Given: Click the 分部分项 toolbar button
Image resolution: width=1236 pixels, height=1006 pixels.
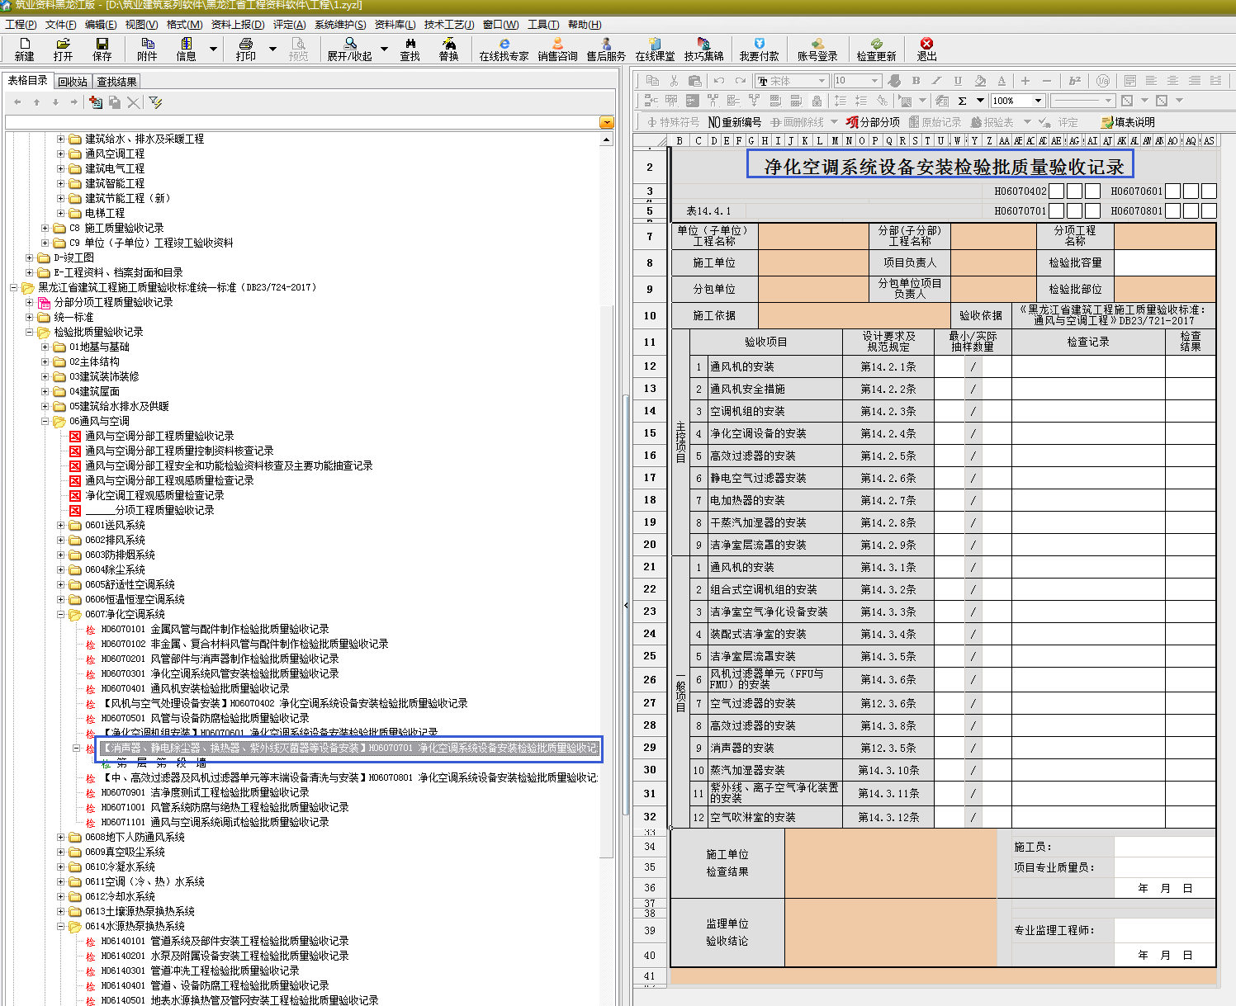Looking at the screenshot, I should click(x=873, y=121).
